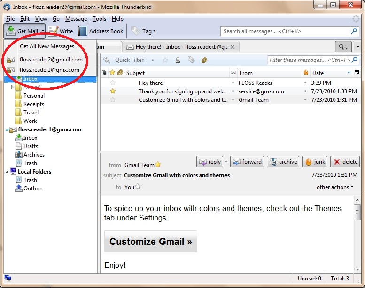Open the Get Mail dropdown arrow

tap(43, 31)
